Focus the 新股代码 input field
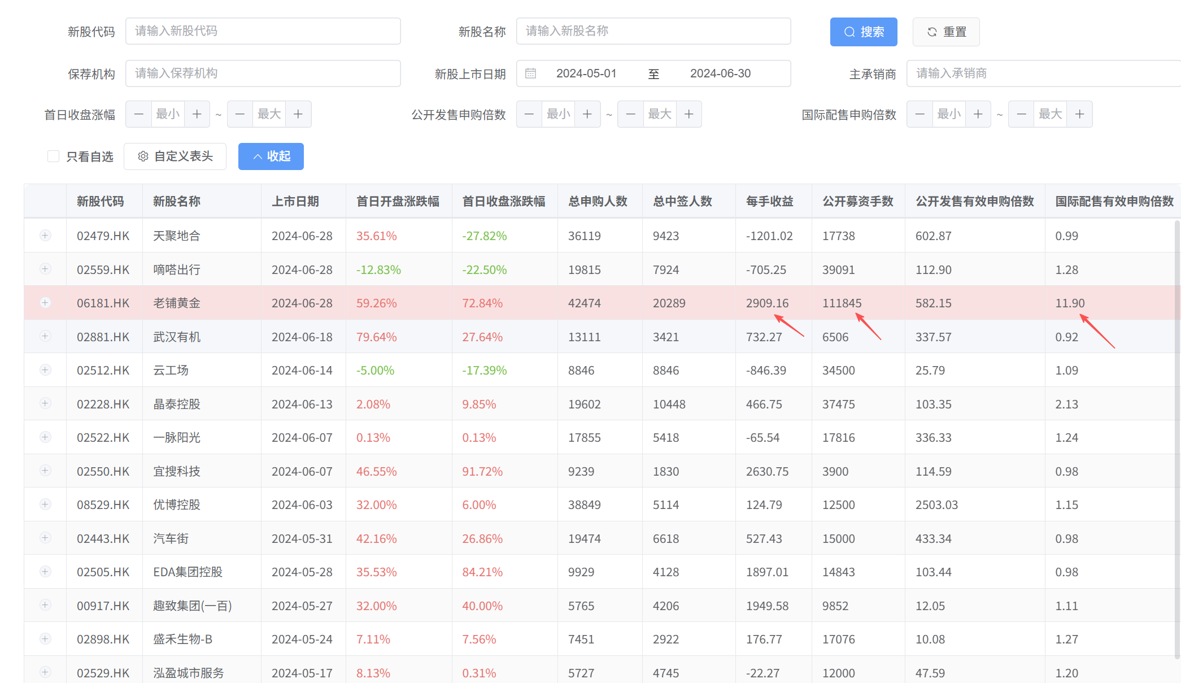Viewport: 1181px width, 683px height. (263, 31)
